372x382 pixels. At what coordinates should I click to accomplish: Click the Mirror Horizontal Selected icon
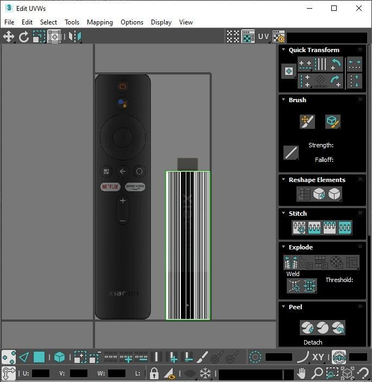tap(75, 36)
